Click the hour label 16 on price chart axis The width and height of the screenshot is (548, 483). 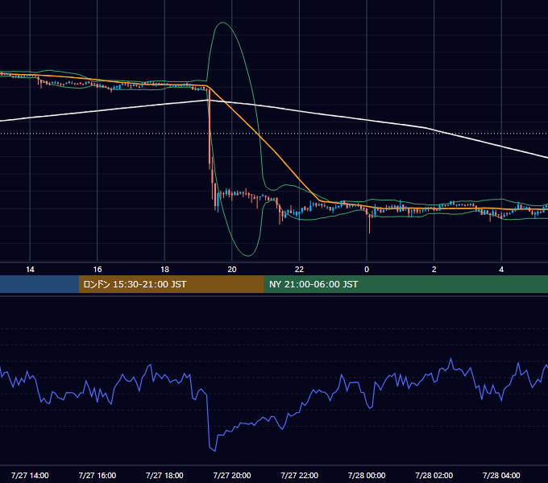pyautogui.click(x=98, y=270)
